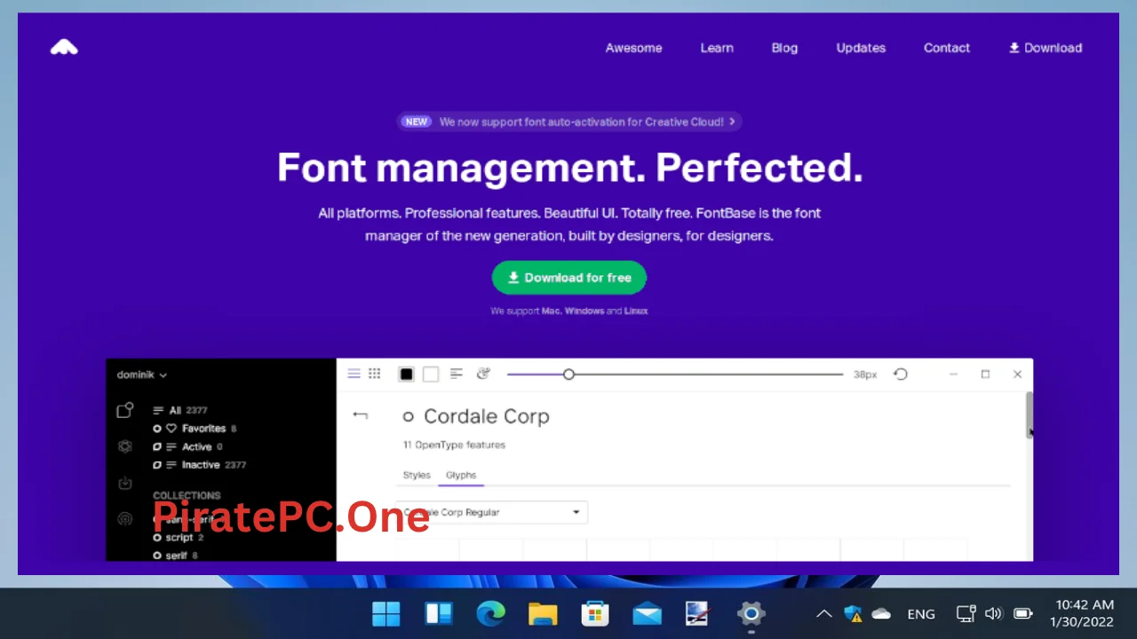Open the script collection
This screenshot has width=1137, height=639.
click(185, 538)
